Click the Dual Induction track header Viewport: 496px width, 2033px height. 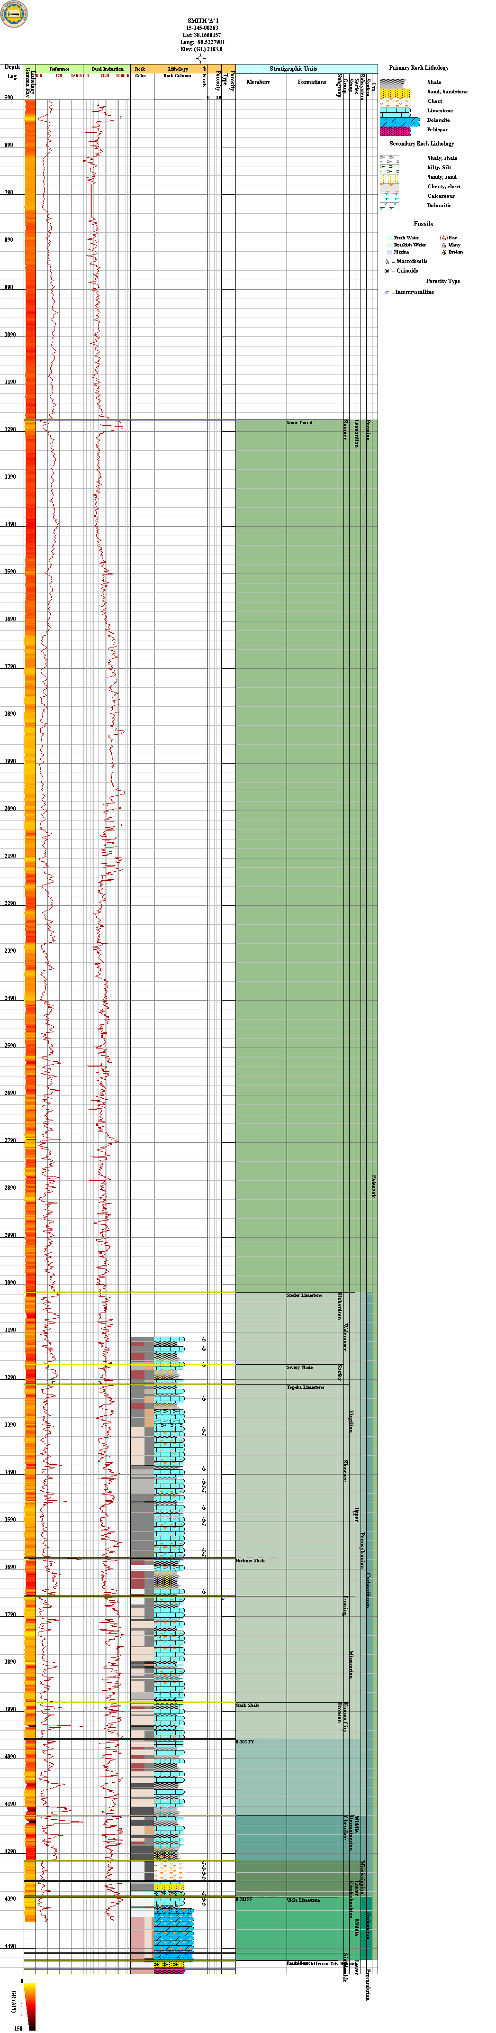[x=107, y=70]
